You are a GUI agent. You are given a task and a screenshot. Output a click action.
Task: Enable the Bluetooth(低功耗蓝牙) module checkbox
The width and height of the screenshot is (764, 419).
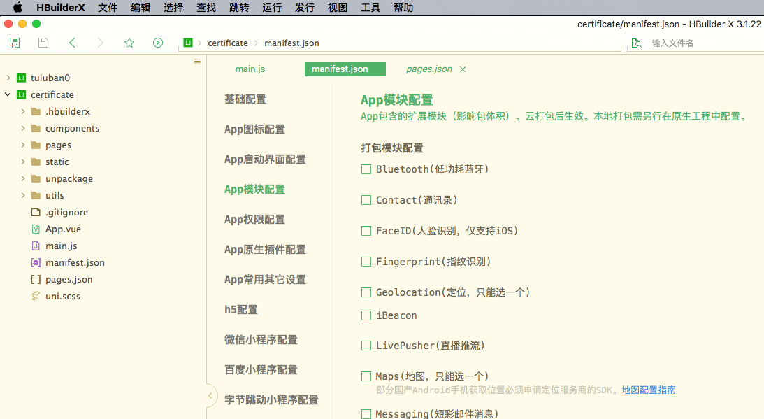tap(366, 169)
